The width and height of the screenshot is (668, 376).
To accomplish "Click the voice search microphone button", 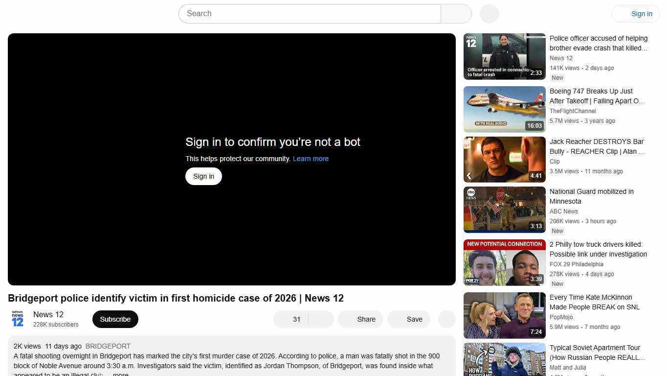I will click(x=489, y=14).
